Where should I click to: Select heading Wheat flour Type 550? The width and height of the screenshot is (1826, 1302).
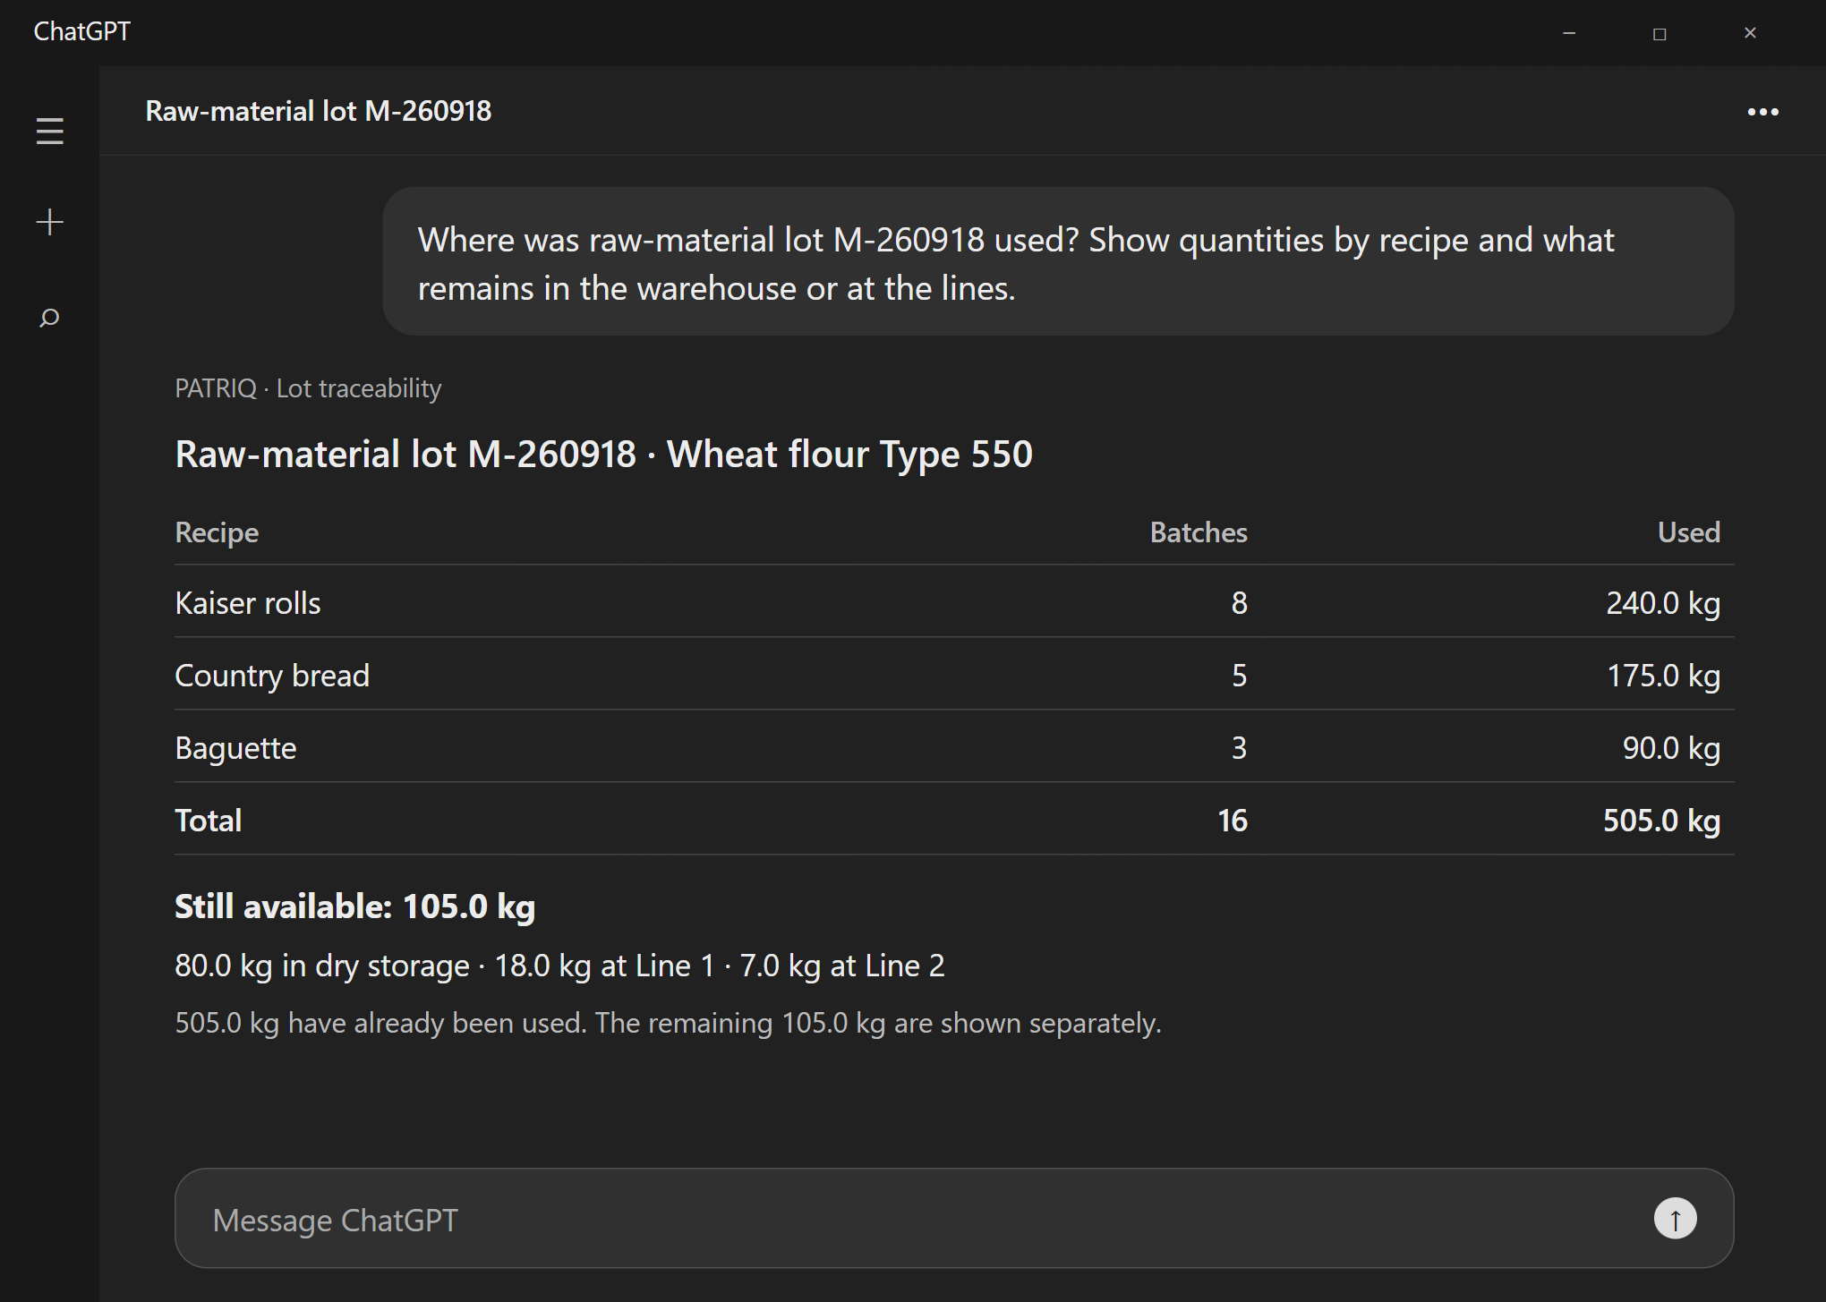click(849, 455)
